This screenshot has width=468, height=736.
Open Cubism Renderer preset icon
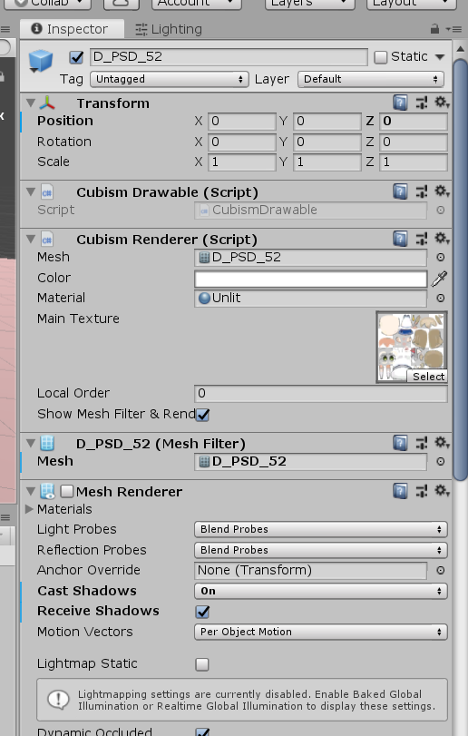pos(422,239)
